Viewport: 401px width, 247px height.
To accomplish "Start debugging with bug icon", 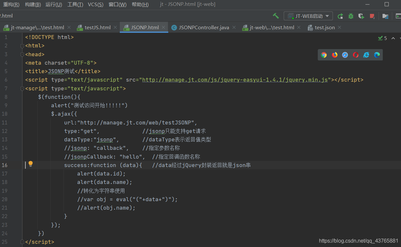I will click(351, 16).
